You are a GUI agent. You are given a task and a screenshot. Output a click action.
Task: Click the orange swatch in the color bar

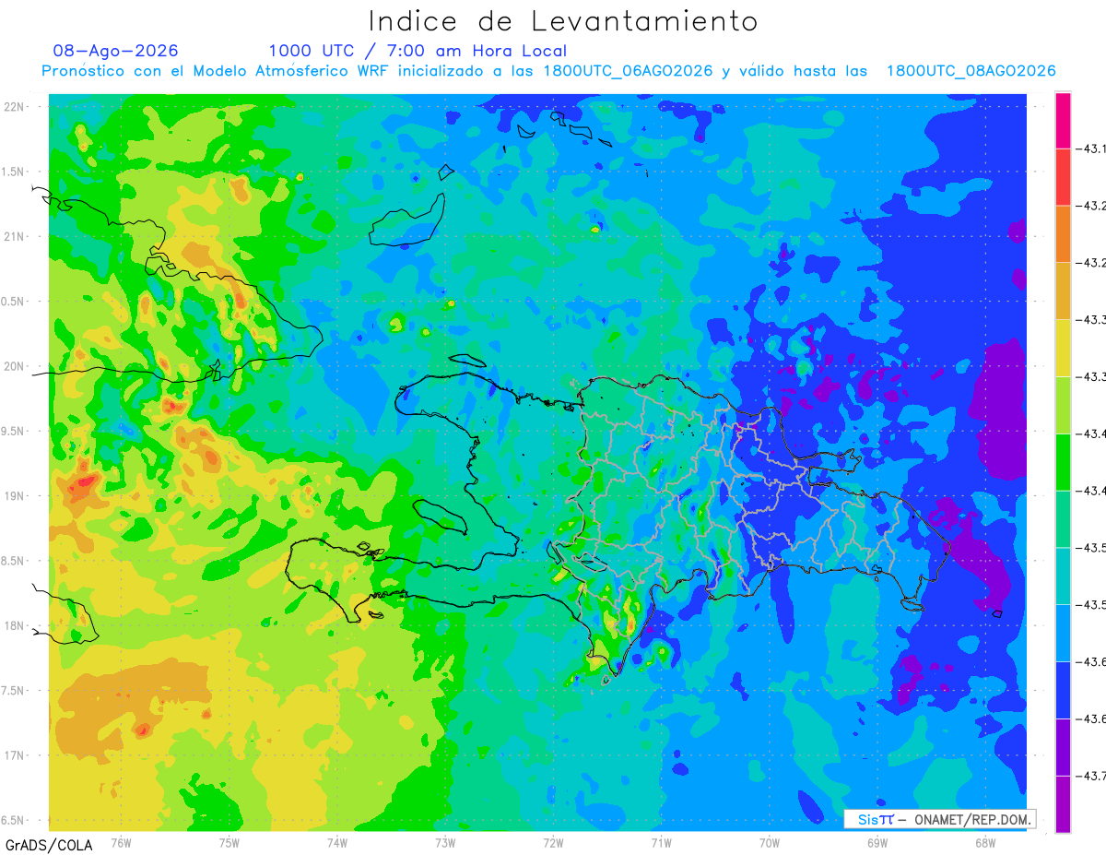click(1063, 233)
